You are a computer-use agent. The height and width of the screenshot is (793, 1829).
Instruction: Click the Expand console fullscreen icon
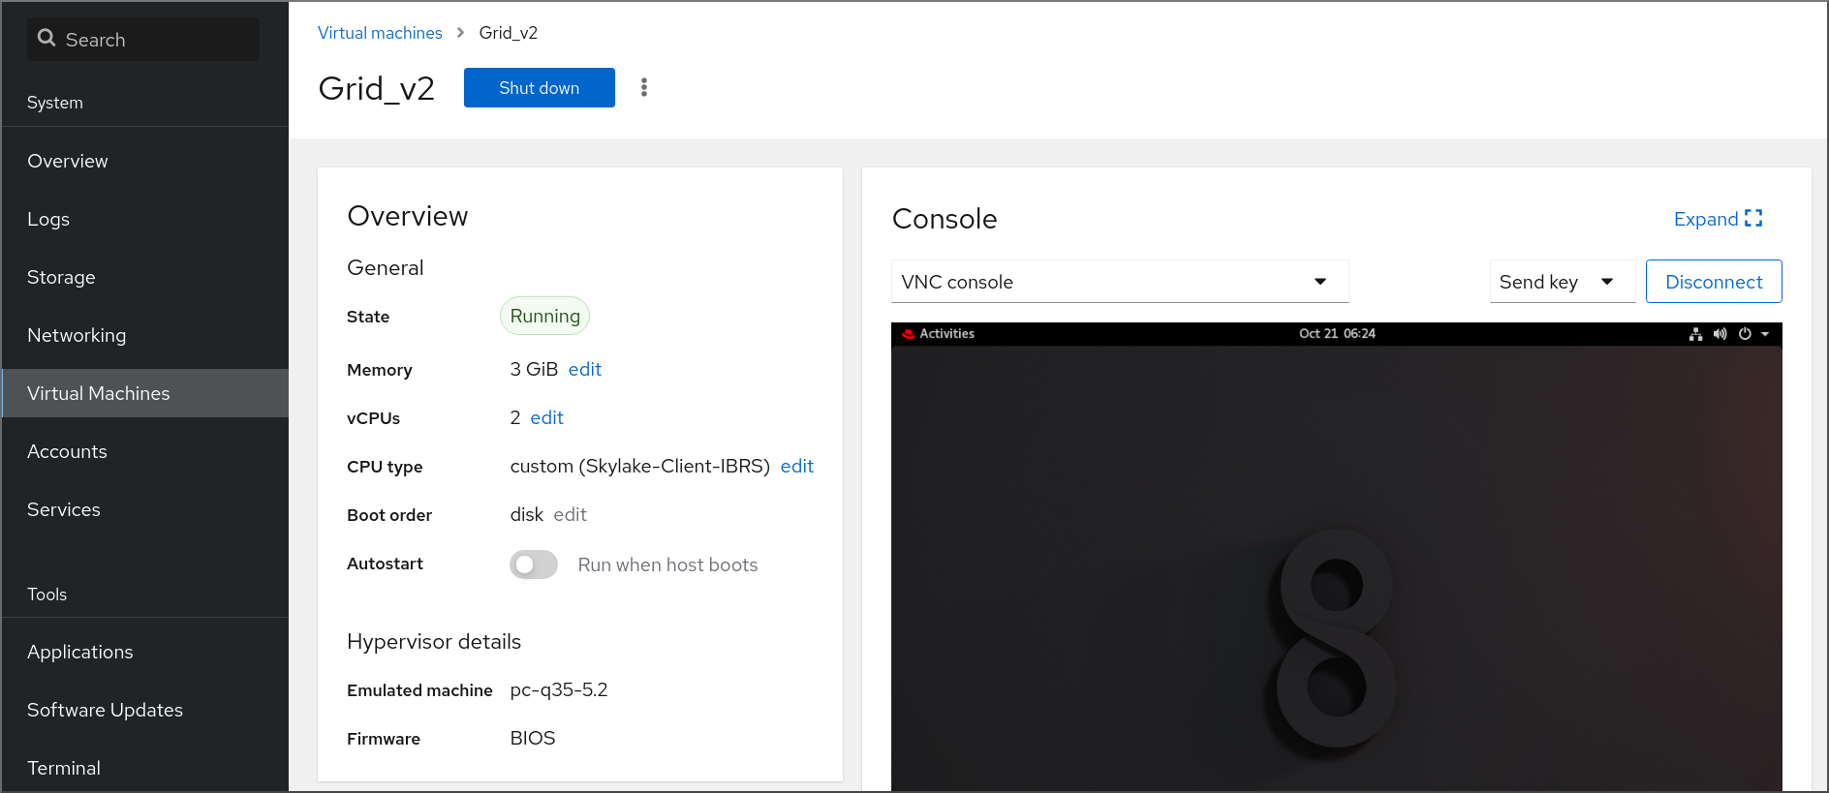(x=1753, y=219)
